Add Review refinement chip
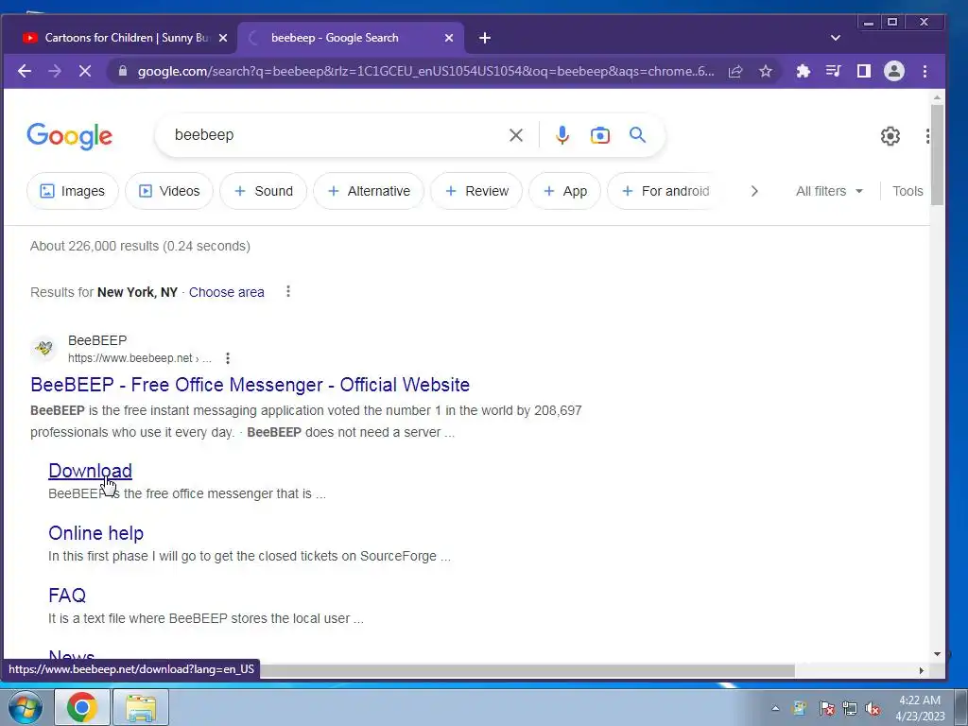The image size is (968, 726). pos(476,191)
